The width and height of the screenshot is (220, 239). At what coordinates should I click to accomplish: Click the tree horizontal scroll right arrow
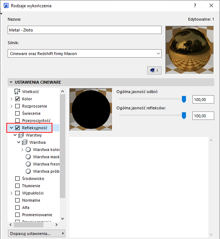[x=57, y=225]
